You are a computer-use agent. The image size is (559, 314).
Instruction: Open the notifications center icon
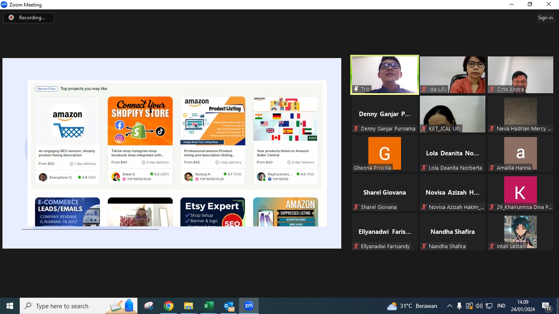(547, 306)
